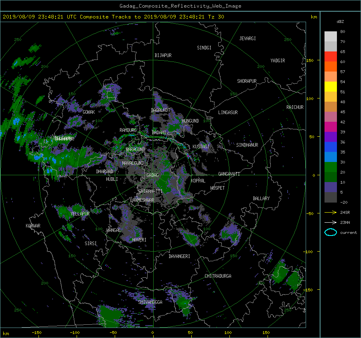The width and height of the screenshot is (361, 338).
Task: Select the SIRSI label
Action: tap(91, 244)
